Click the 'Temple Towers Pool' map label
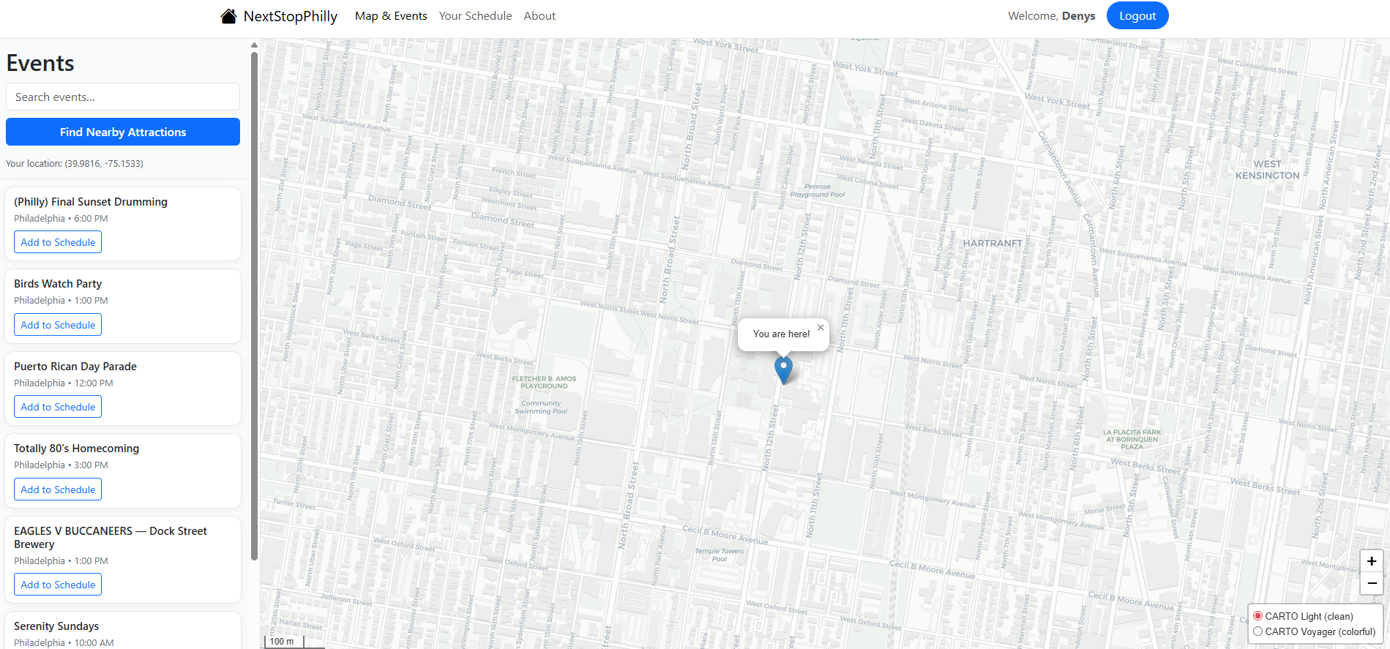Screen dimensions: 1390x649 pyautogui.click(x=719, y=555)
